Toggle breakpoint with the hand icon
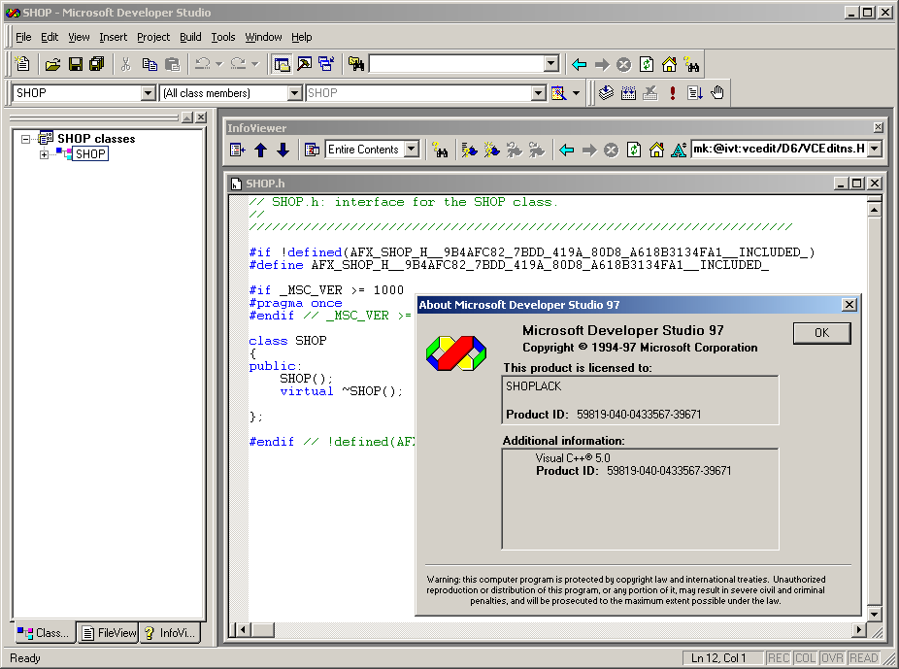 click(717, 93)
